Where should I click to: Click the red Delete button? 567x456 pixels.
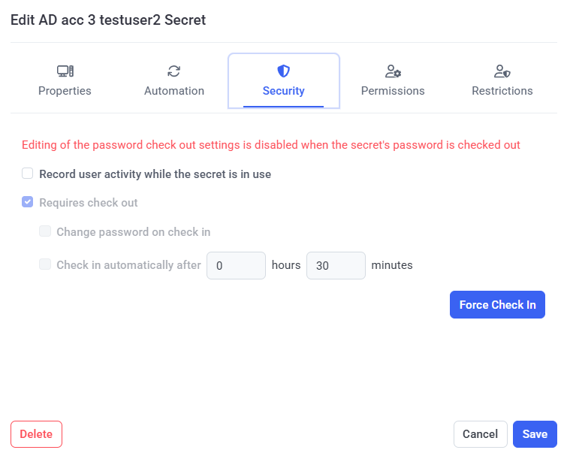pyautogui.click(x=36, y=434)
